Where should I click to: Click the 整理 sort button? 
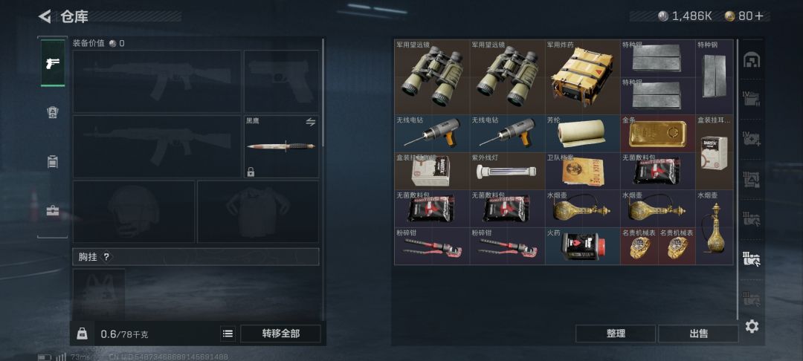tap(616, 334)
